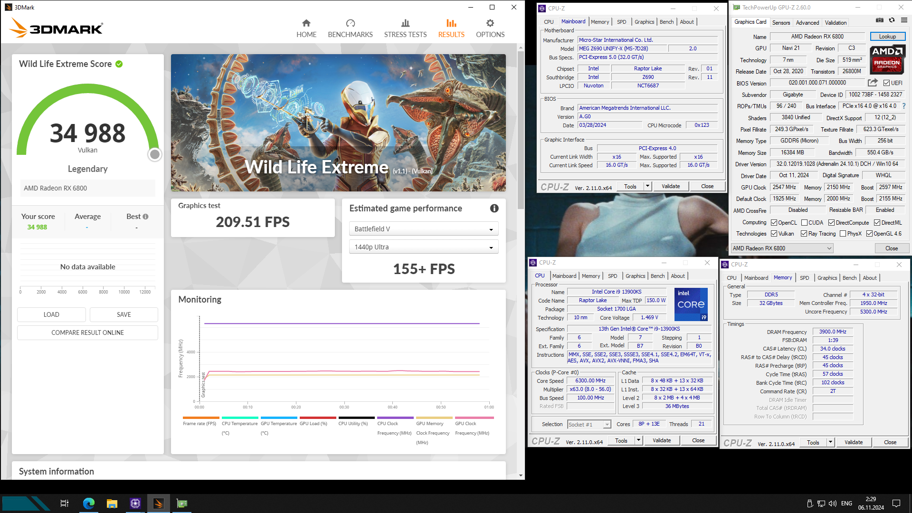Open the RESULTS page in 3DMark
912x513 pixels.
point(451,28)
